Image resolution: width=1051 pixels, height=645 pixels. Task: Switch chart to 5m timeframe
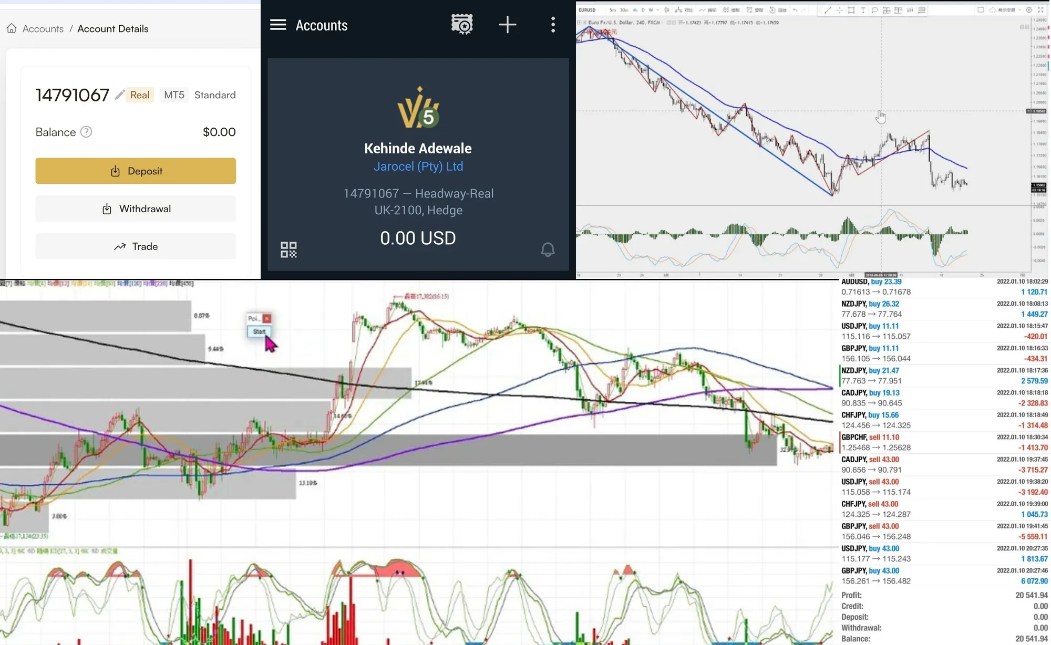613,10
